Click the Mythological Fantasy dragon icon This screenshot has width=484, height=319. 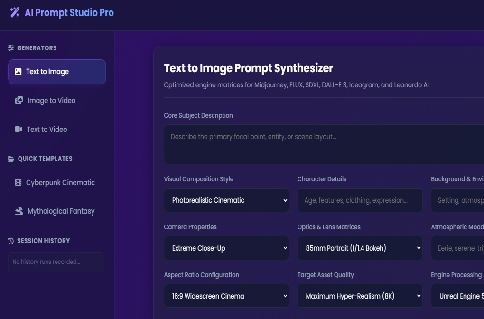(19, 211)
